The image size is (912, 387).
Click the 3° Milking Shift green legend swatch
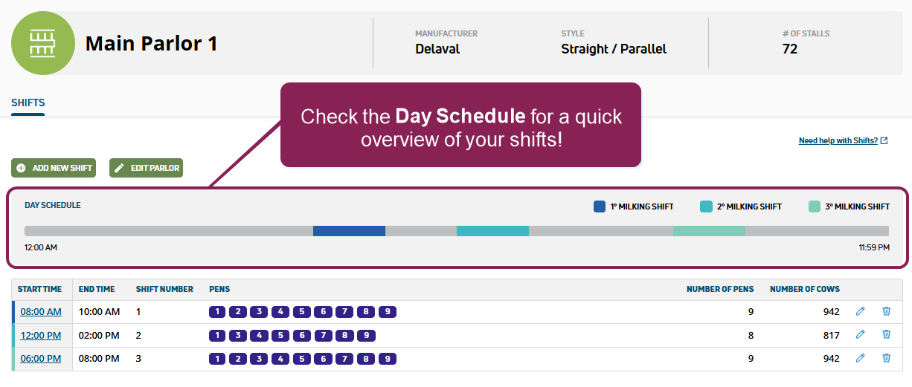(815, 206)
